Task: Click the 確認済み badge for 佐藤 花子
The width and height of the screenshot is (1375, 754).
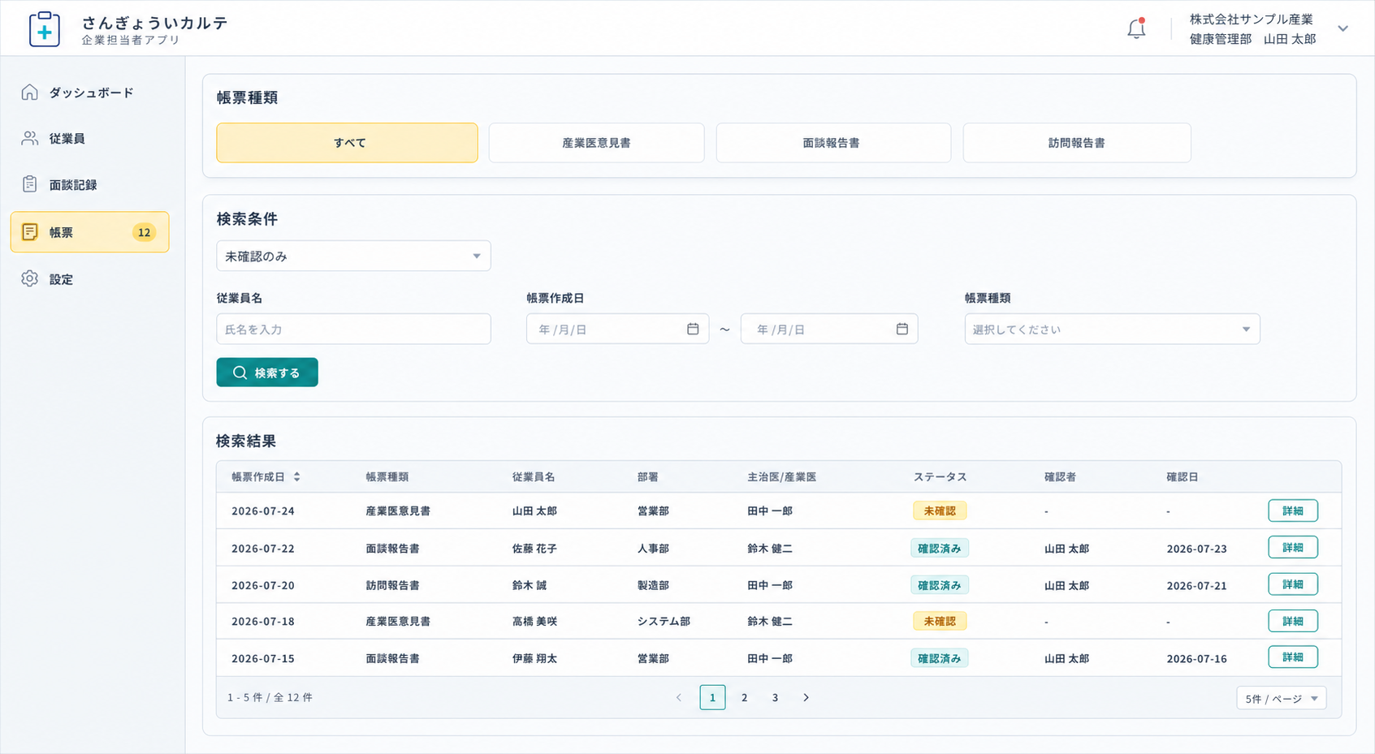Action: [940, 548]
